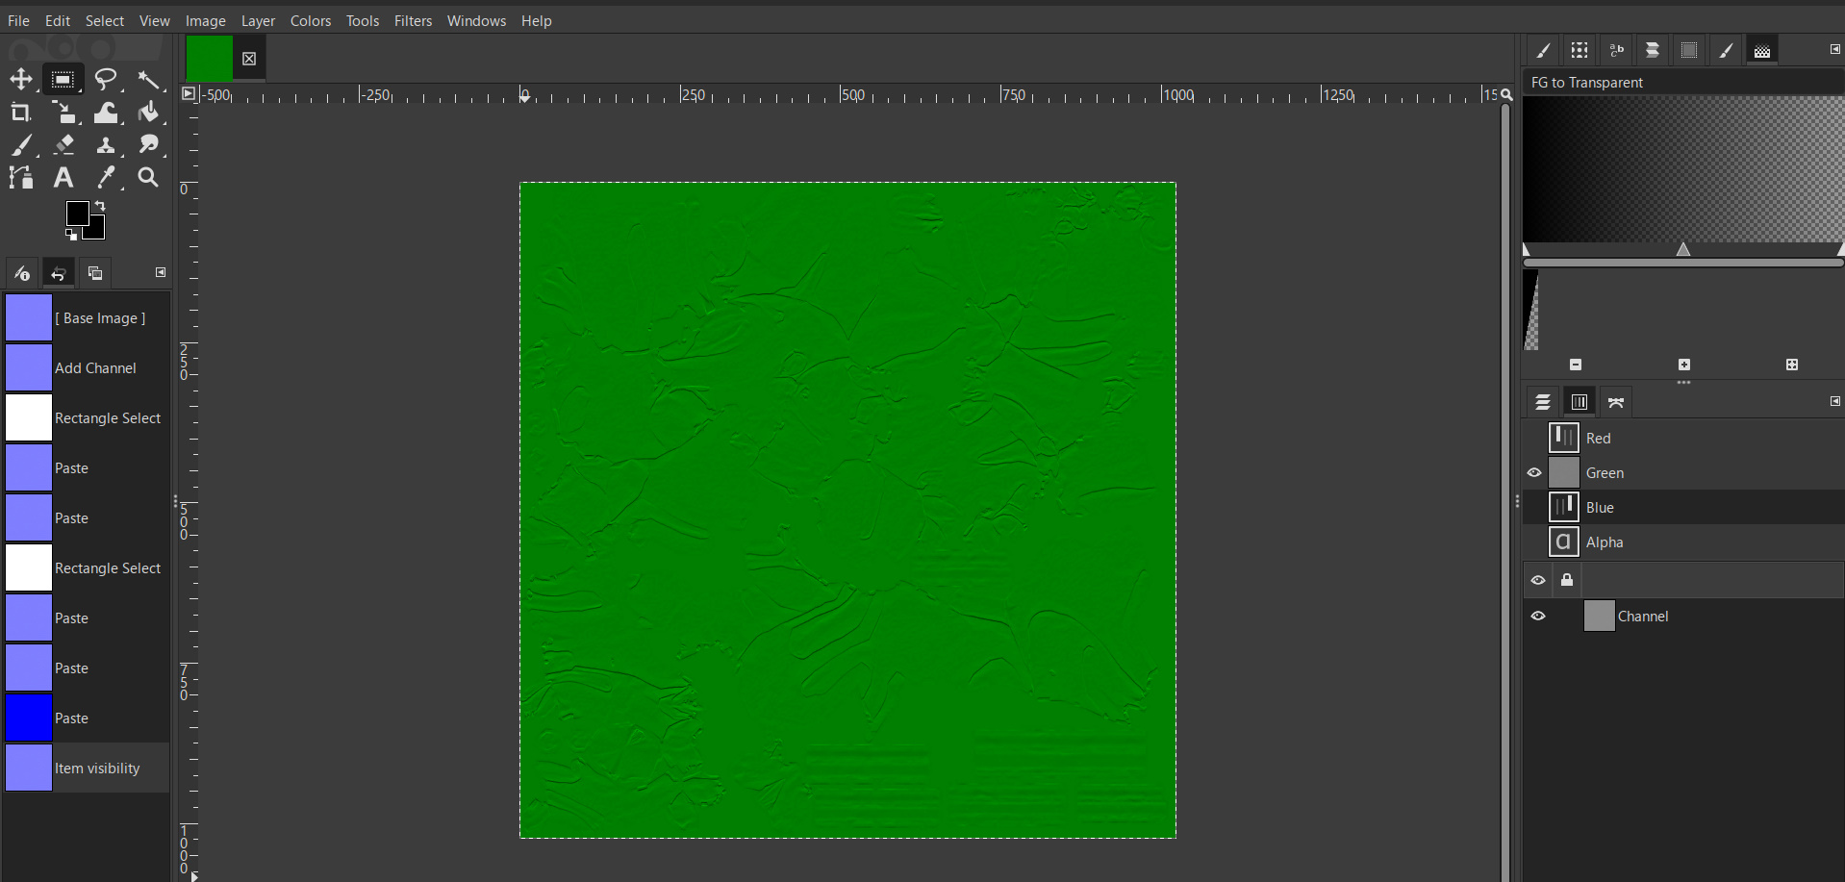The image size is (1845, 882).
Task: Activate the Paintbrush tool
Action: 21,145
